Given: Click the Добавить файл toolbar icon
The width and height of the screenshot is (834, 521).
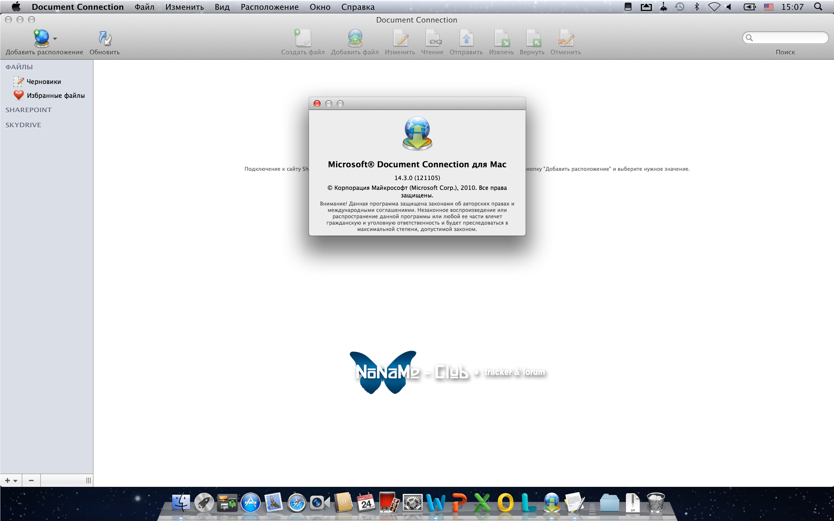Looking at the screenshot, I should click(355, 38).
